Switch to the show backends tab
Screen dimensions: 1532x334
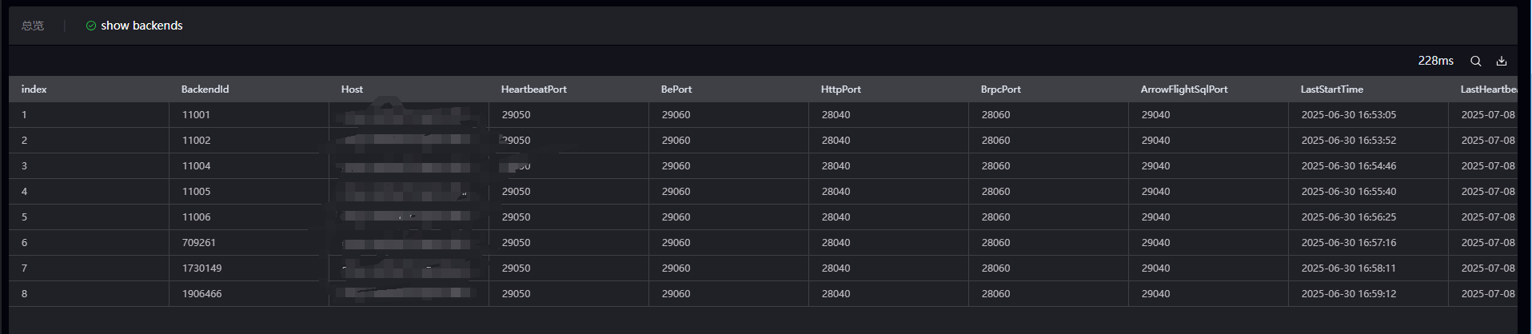pyautogui.click(x=134, y=26)
